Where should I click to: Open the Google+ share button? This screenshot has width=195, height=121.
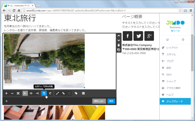point(149,36)
